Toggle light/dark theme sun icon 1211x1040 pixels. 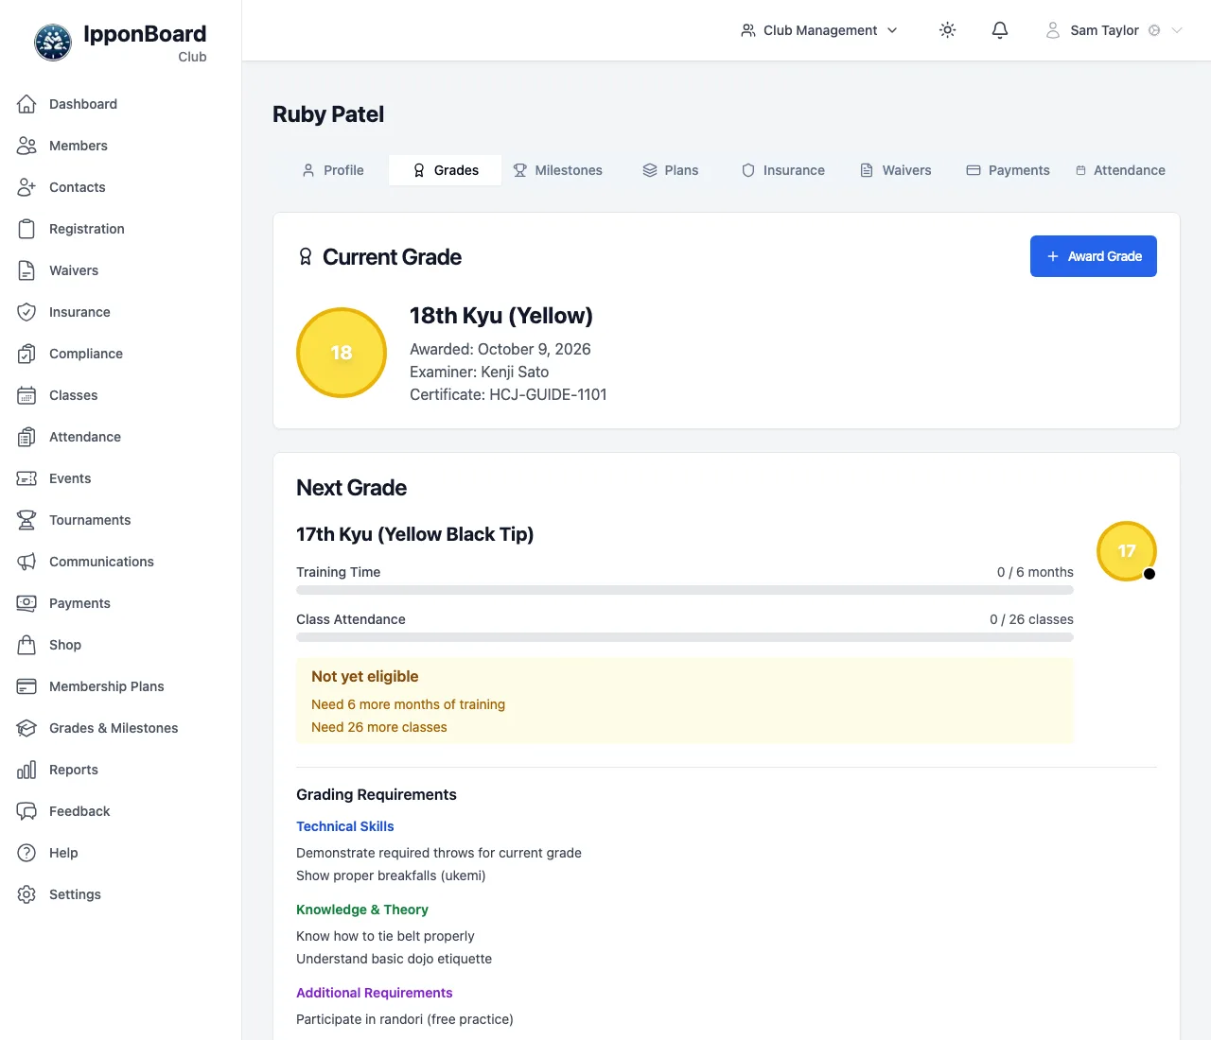coord(947,30)
